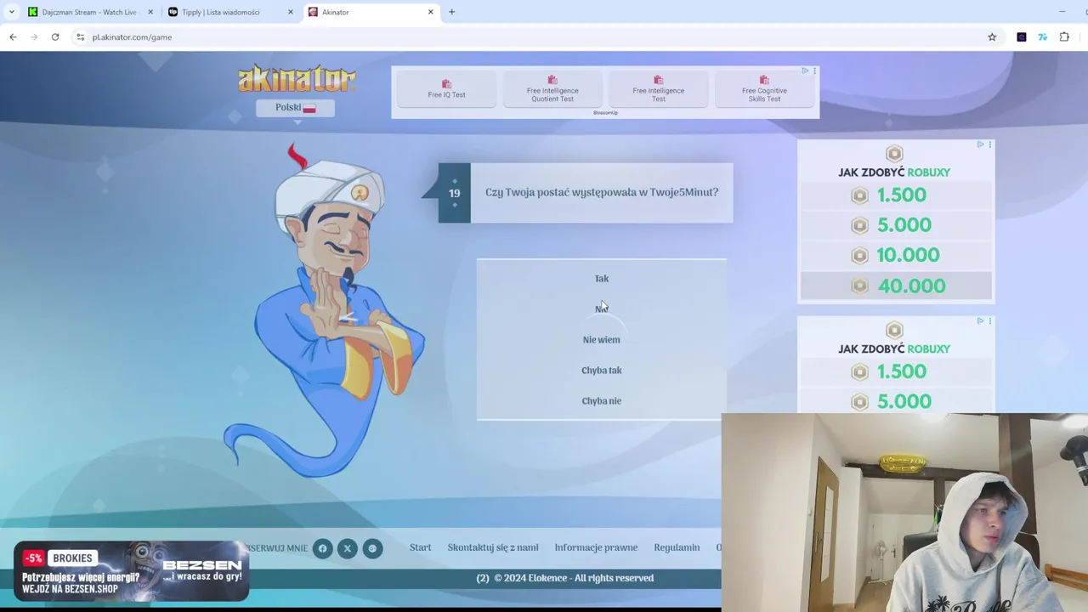Bookmark this page with the star
Screen dimensions: 1088x612
coord(992,37)
